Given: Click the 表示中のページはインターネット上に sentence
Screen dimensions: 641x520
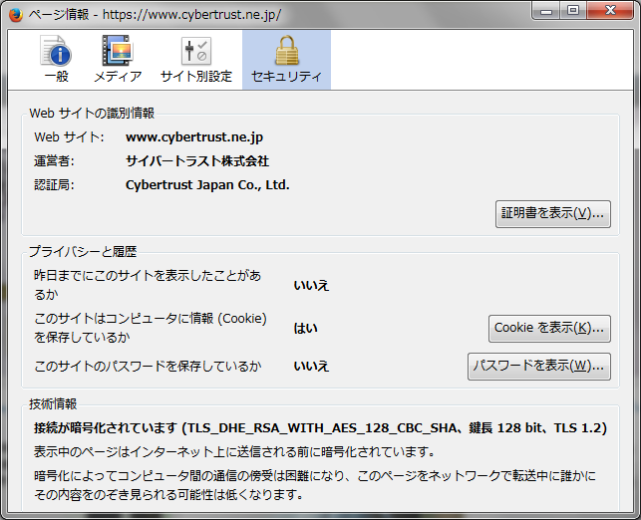Looking at the screenshot, I should pyautogui.click(x=234, y=452).
